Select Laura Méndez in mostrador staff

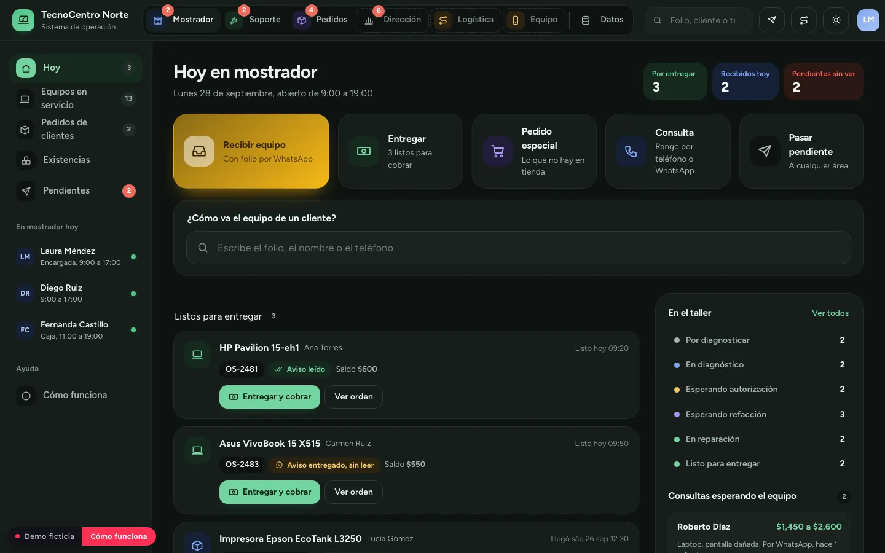coord(76,257)
